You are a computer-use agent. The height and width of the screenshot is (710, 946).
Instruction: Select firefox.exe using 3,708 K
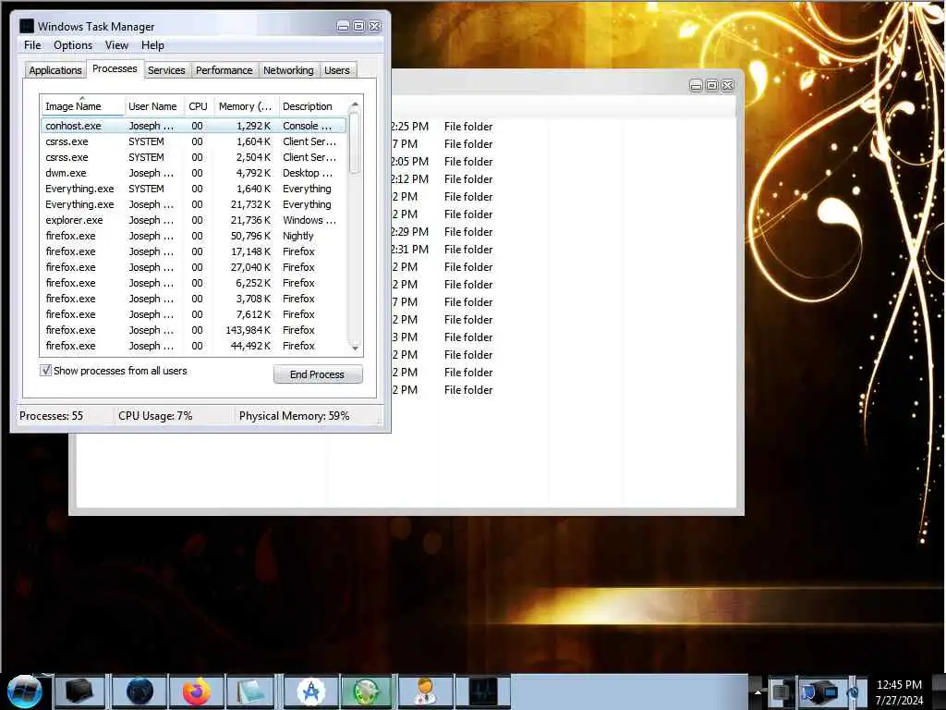[194, 299]
